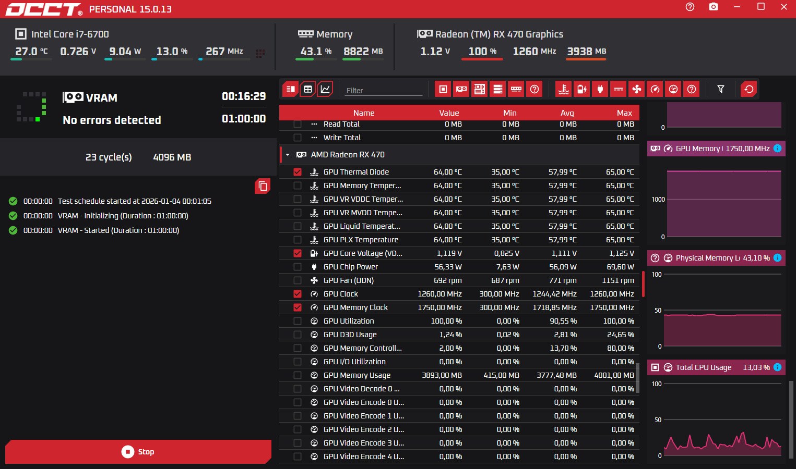The height and width of the screenshot is (469, 796).
Task: Select the GPU PLX Temperature row
Action: [x=459, y=240]
